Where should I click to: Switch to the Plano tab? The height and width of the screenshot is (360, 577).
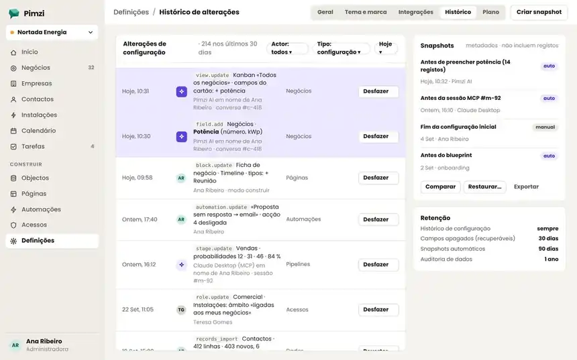click(x=491, y=12)
